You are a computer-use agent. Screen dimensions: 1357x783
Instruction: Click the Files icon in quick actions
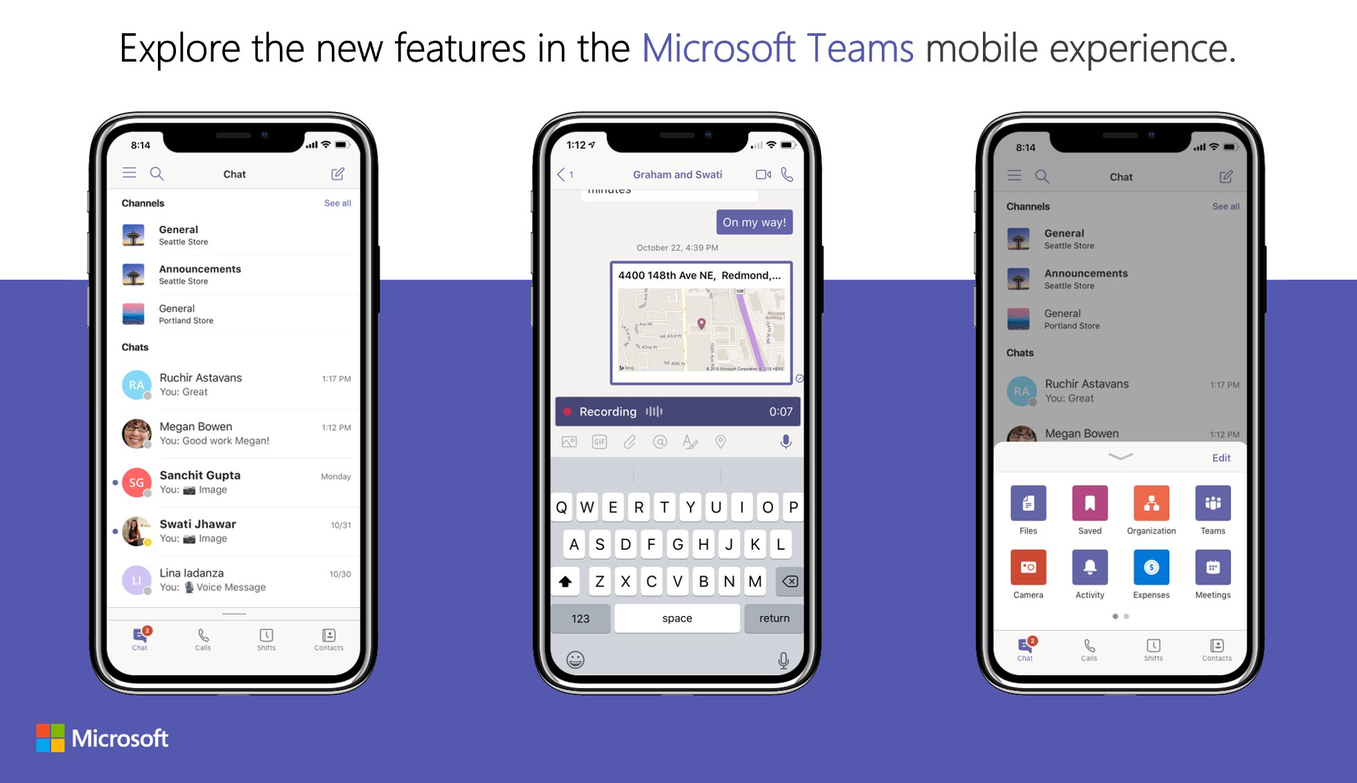click(1028, 510)
